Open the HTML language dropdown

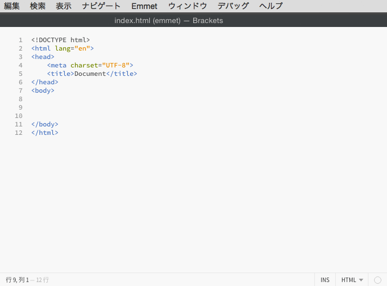352,280
